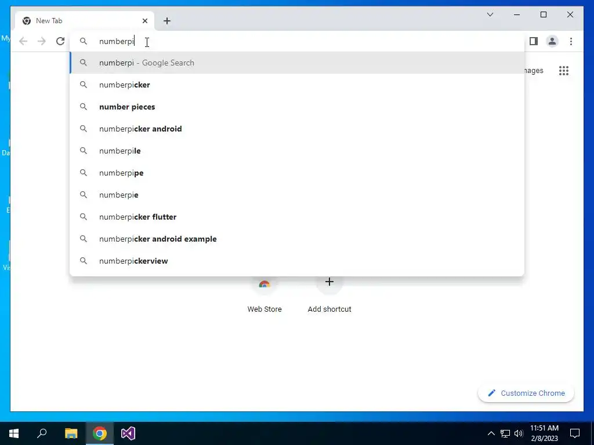Show hidden system tray icons
Screen dimensions: 594x445
click(491, 433)
